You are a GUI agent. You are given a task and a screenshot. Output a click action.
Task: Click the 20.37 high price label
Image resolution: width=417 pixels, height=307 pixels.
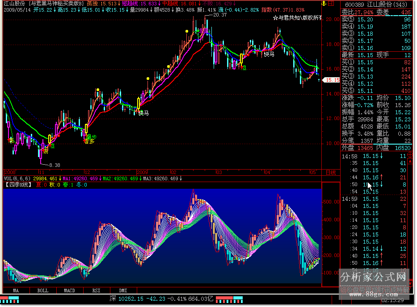[x=220, y=15]
